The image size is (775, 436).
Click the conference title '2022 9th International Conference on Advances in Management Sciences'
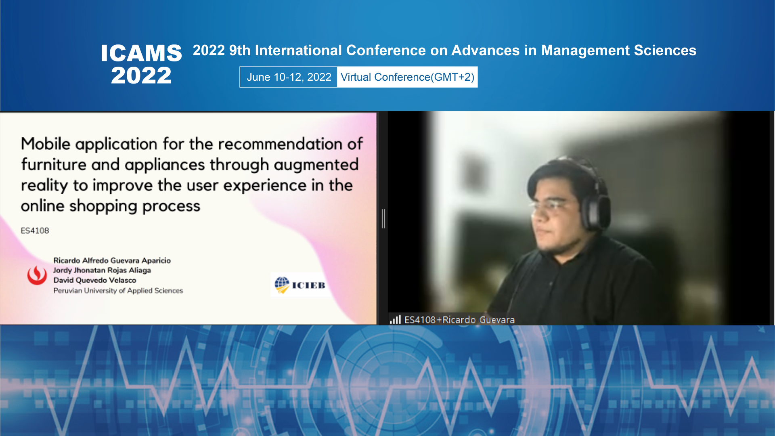(x=444, y=50)
